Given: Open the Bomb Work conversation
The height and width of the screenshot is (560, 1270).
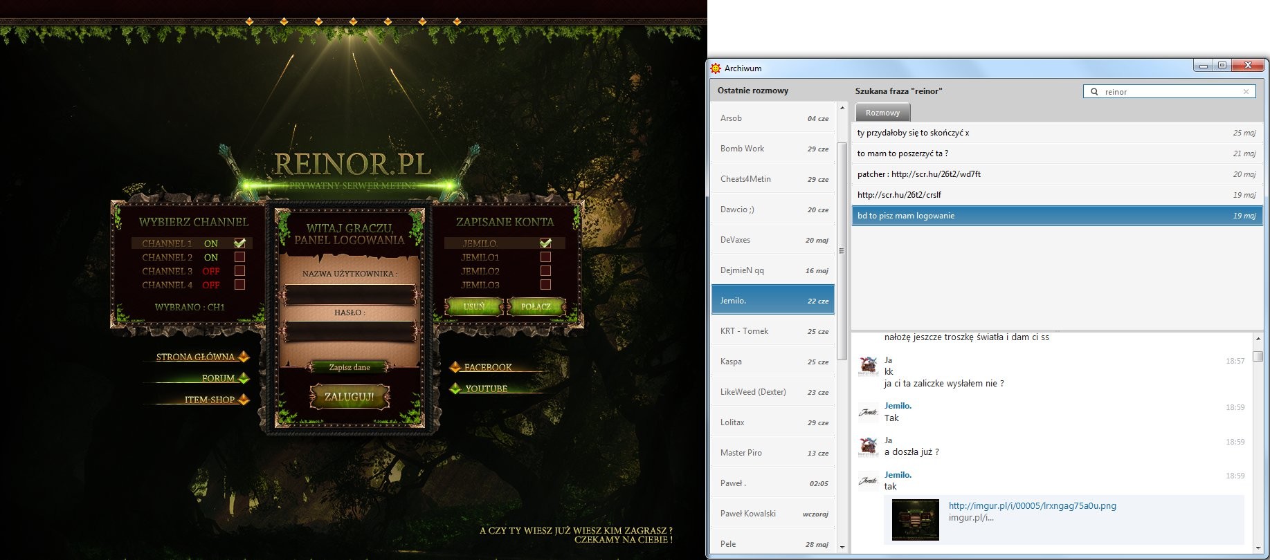Looking at the screenshot, I should [x=773, y=149].
